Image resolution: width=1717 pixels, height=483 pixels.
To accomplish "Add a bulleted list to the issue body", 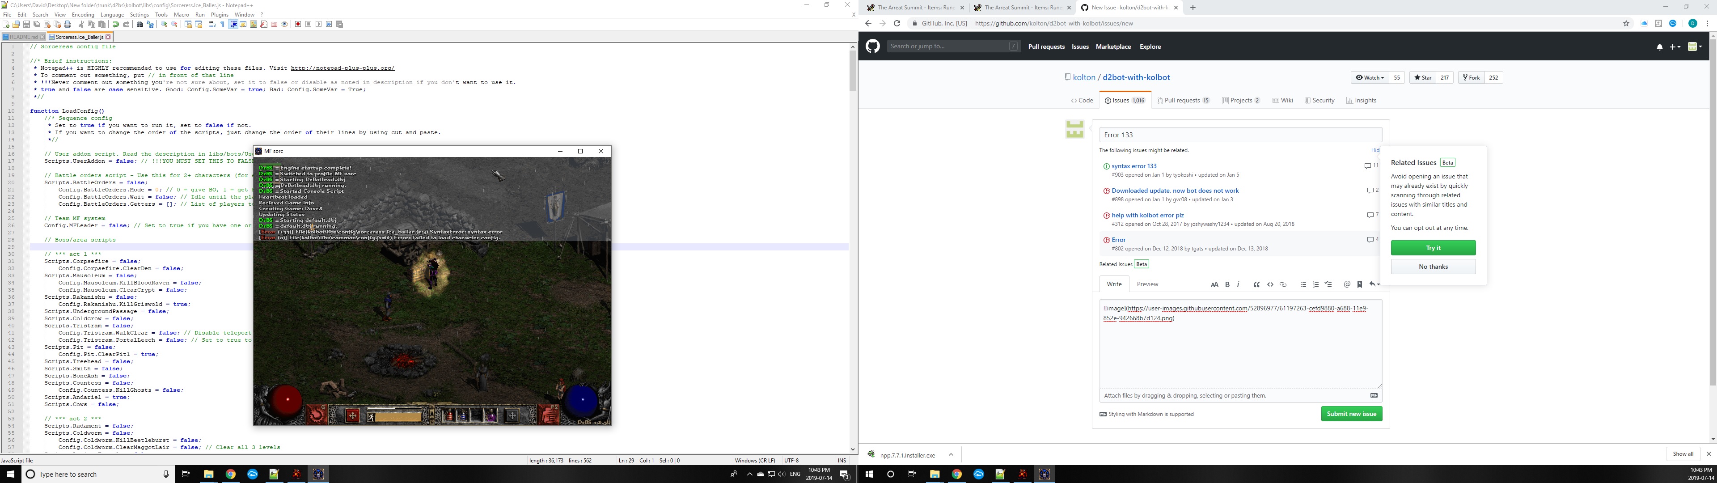I will (1303, 284).
